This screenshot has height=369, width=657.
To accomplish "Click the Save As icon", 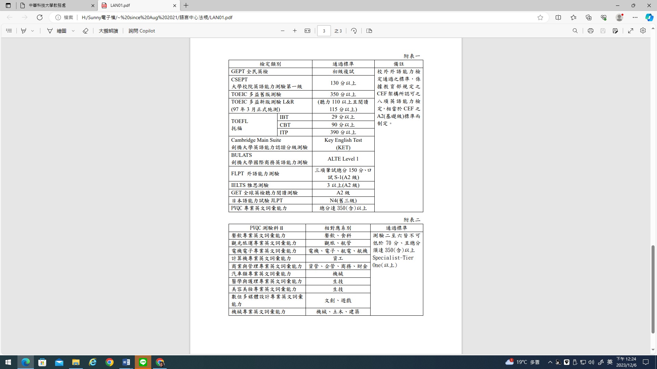I will (615, 31).
